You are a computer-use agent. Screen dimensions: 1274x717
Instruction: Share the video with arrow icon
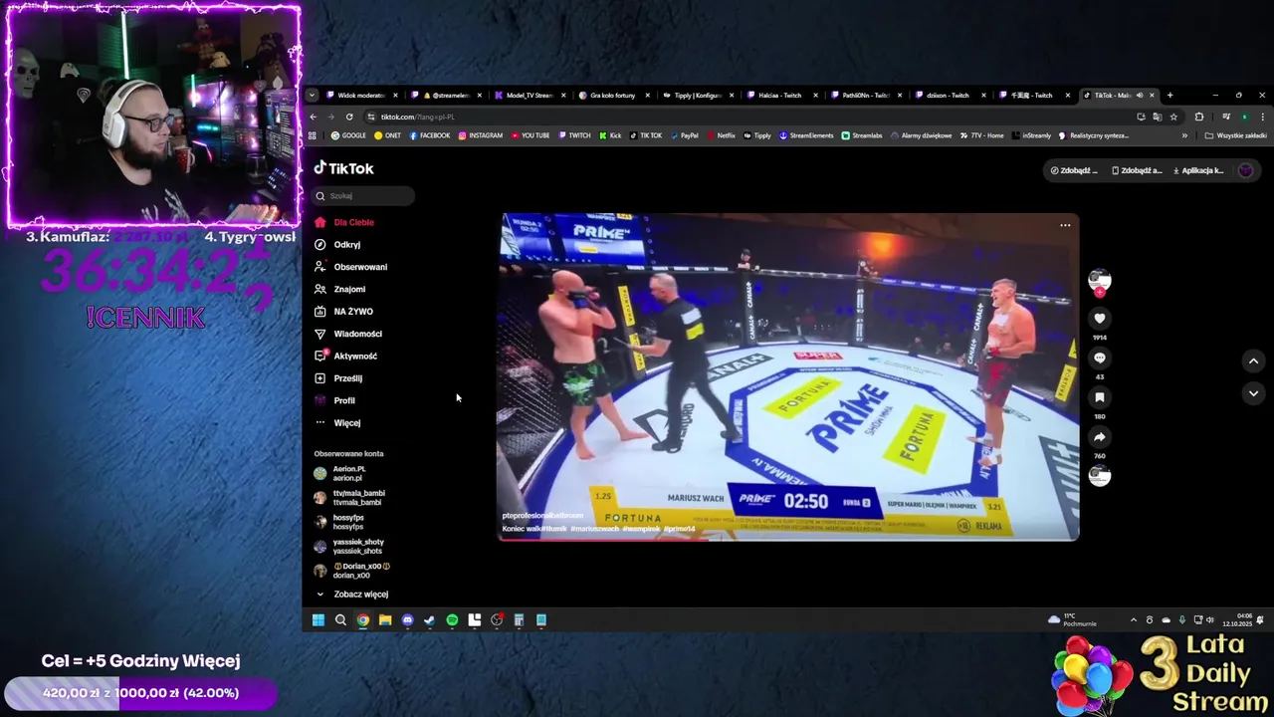[x=1100, y=437]
